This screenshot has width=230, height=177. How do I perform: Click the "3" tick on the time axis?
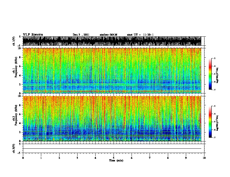77,158
